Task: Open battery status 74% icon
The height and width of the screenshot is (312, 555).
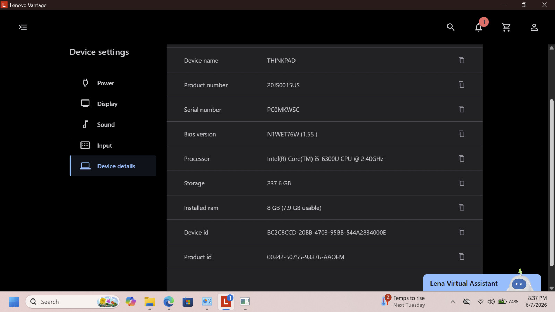Action: [x=508, y=302]
